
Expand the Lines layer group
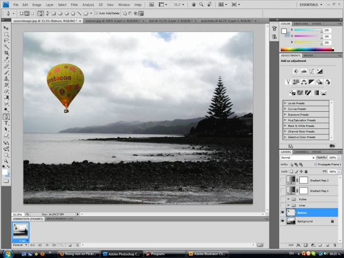point(288,205)
